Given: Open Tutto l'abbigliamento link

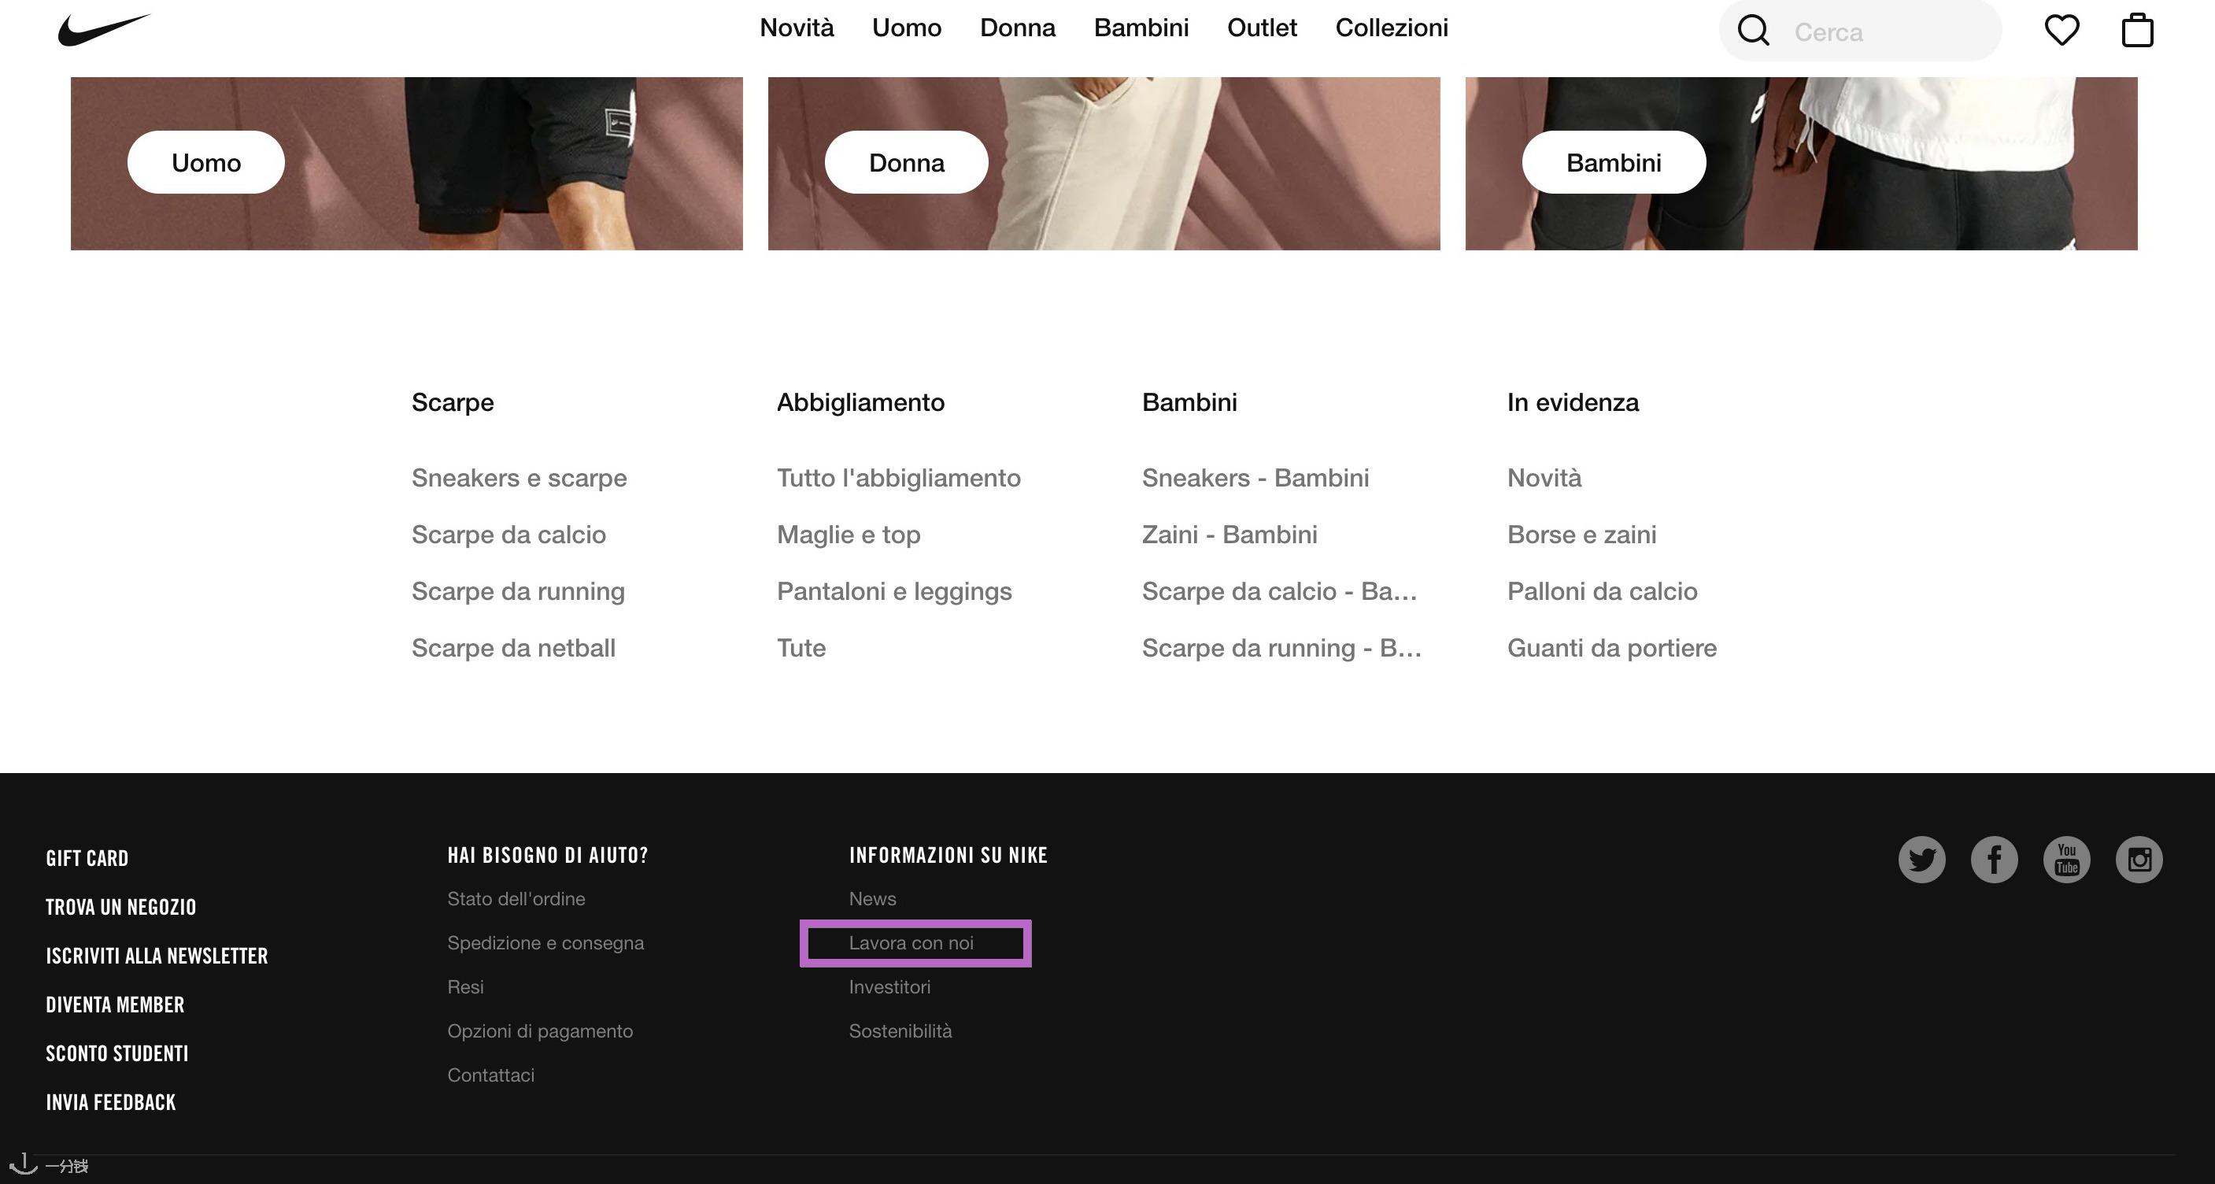Looking at the screenshot, I should [x=899, y=478].
